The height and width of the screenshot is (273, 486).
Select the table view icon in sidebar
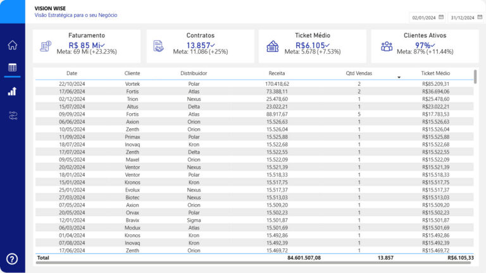point(12,68)
